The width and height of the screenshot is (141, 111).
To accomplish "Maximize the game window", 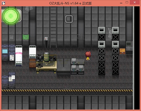I will tap(127, 3).
